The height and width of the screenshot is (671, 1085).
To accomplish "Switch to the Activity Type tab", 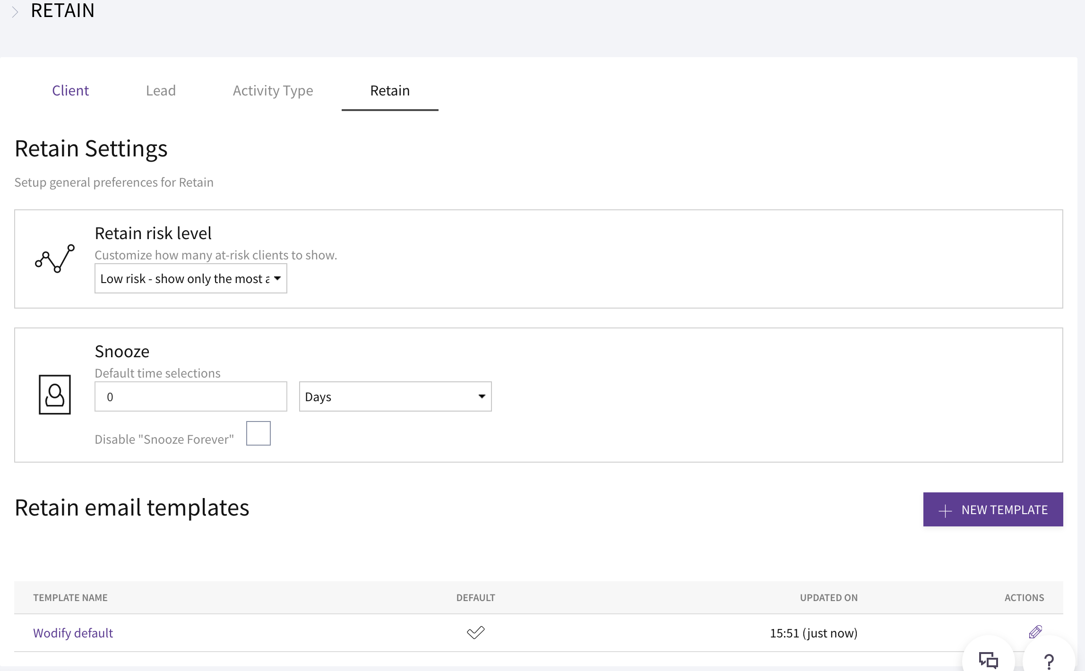I will (x=273, y=90).
